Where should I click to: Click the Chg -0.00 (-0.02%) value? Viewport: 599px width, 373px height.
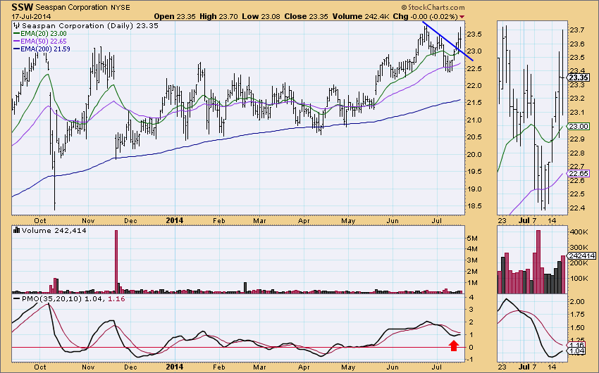(425, 16)
